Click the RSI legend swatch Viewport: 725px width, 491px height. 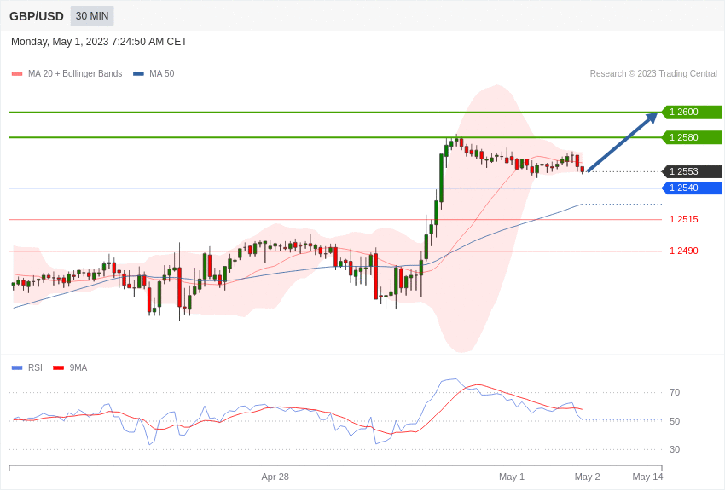click(17, 367)
